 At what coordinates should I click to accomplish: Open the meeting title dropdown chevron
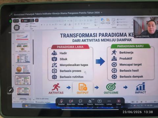point(101,13)
